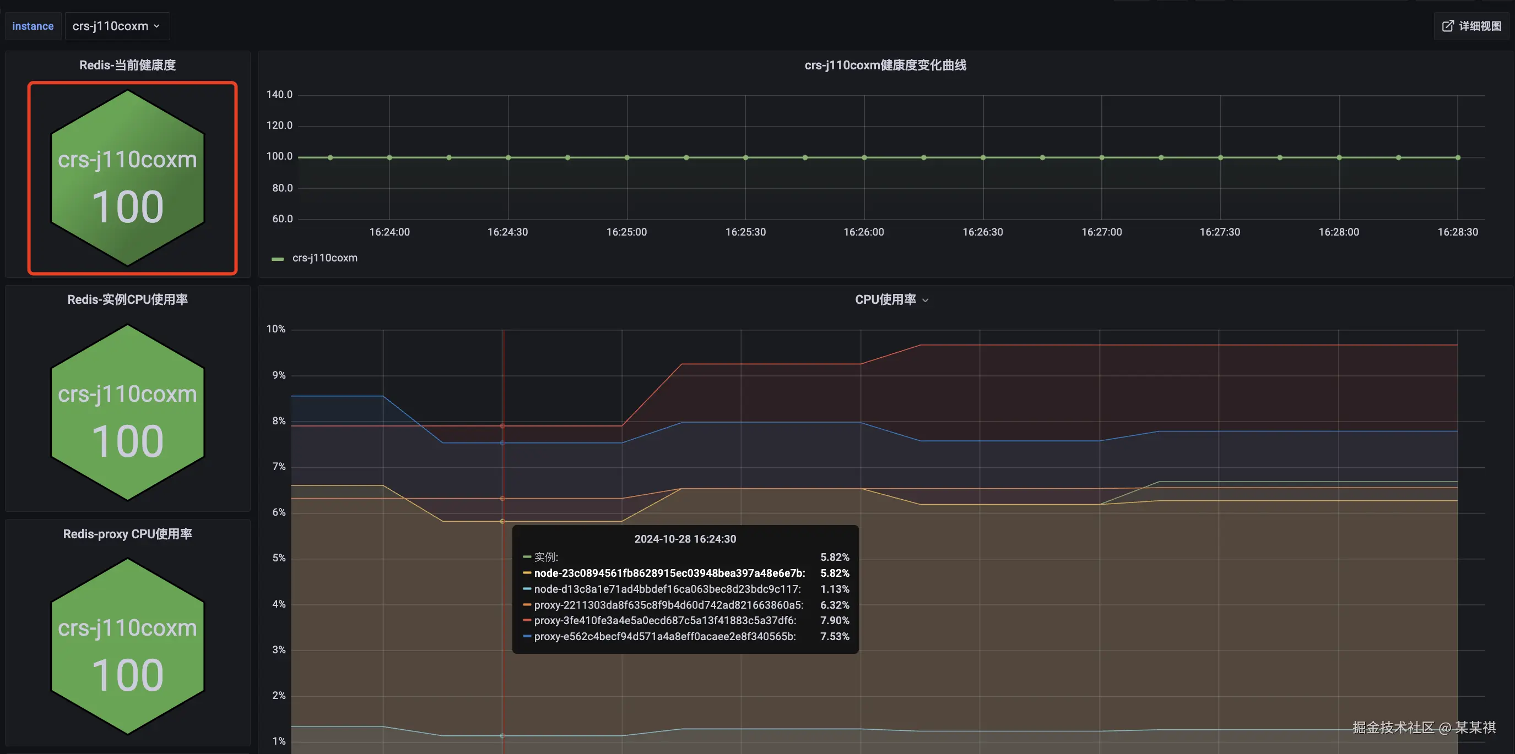The image size is (1515, 754).
Task: Click health curve data point at 16:24:00
Action: (x=389, y=157)
